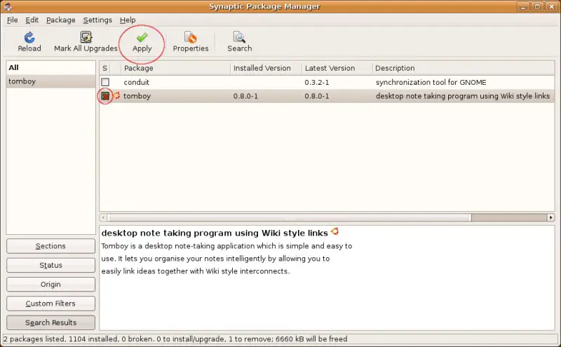Open package Properties from the toolbar

click(190, 42)
